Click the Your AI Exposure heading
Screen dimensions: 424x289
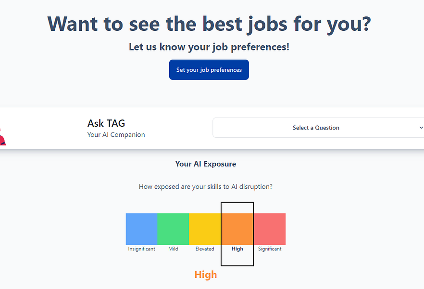(x=205, y=164)
